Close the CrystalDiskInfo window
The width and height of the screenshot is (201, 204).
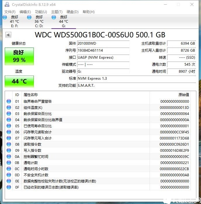pyautogui.click(x=192, y=4)
